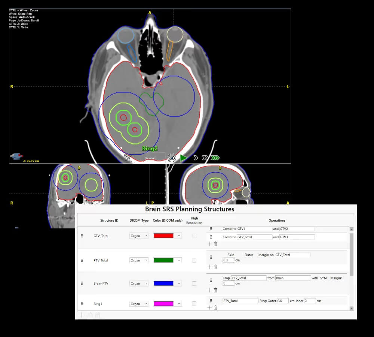Open DICOM Type dropdown for GTV_Total
The width and height of the screenshot is (374, 337).
point(139,236)
